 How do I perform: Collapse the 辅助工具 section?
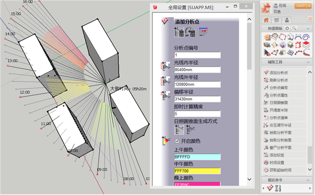308,62
